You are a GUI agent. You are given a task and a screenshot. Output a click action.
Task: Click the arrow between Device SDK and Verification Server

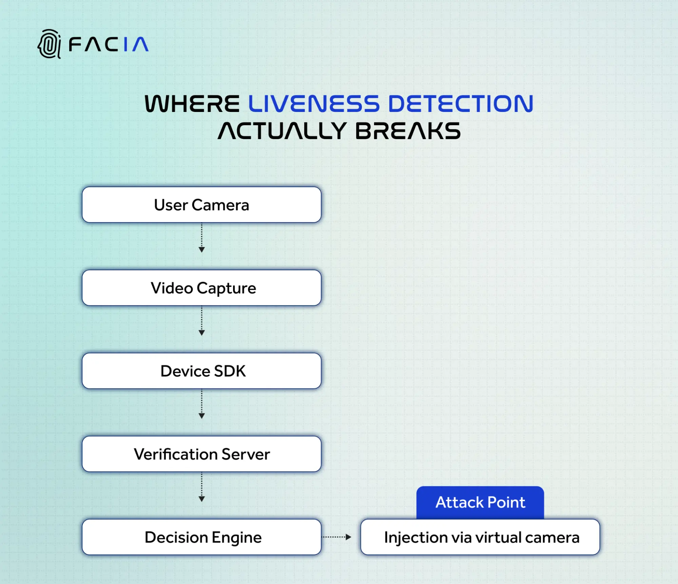(x=201, y=404)
